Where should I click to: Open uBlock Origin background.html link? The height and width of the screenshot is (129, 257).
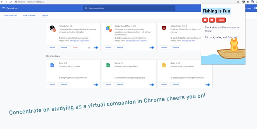click(188, 41)
